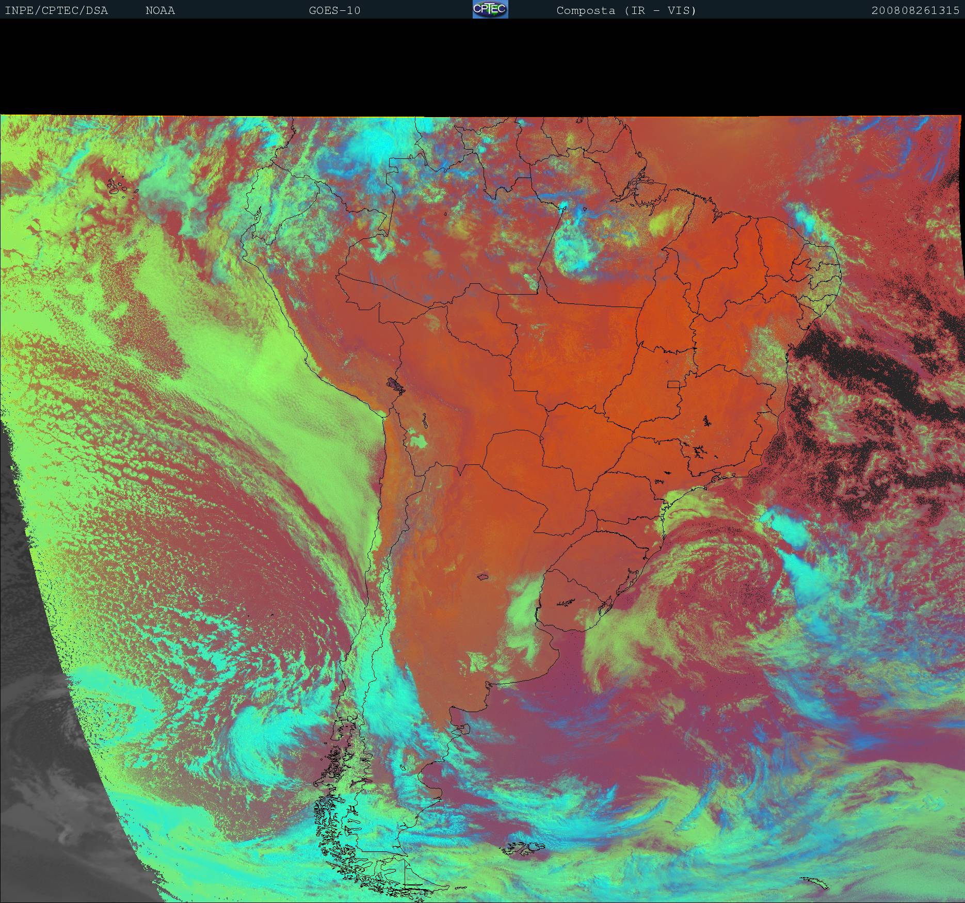Select the GOES-10 satellite name text
This screenshot has height=903, width=965.
(334, 10)
